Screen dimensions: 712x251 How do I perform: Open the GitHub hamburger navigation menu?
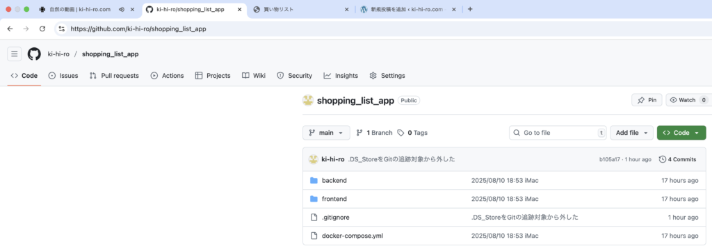[x=14, y=54]
